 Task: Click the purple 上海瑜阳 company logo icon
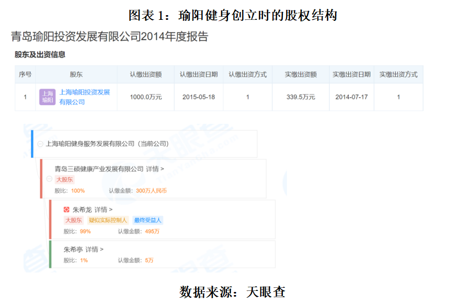tap(47, 97)
